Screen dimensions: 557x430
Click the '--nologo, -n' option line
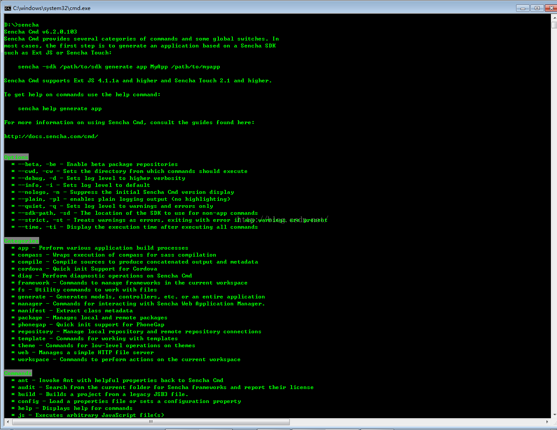tap(122, 192)
